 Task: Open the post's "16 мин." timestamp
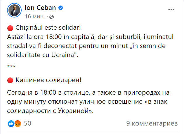point(35,15)
